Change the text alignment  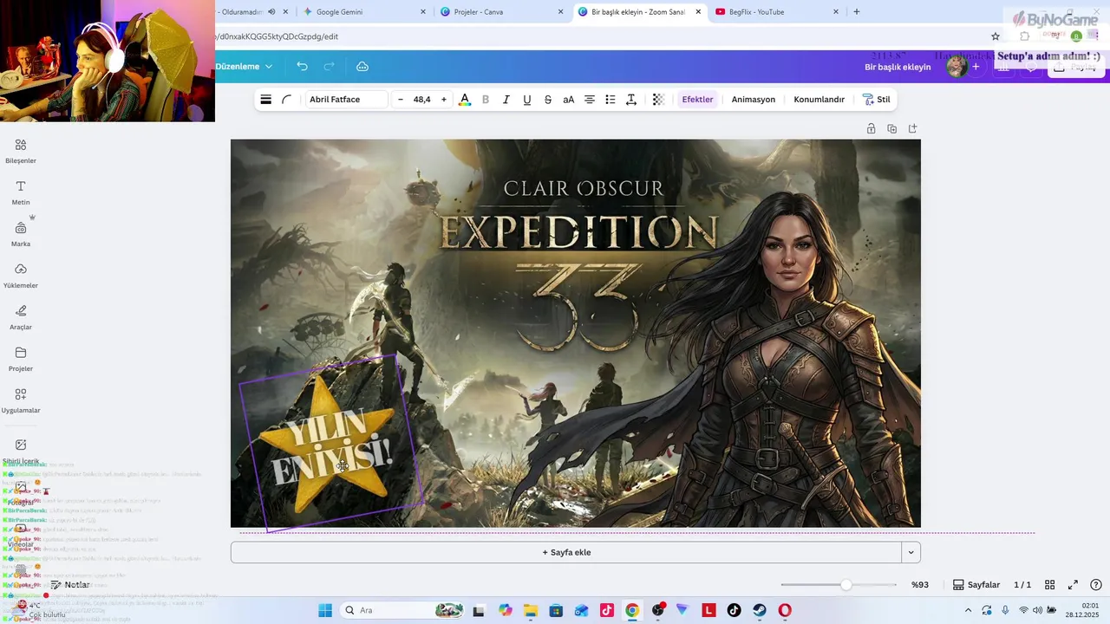coord(590,100)
